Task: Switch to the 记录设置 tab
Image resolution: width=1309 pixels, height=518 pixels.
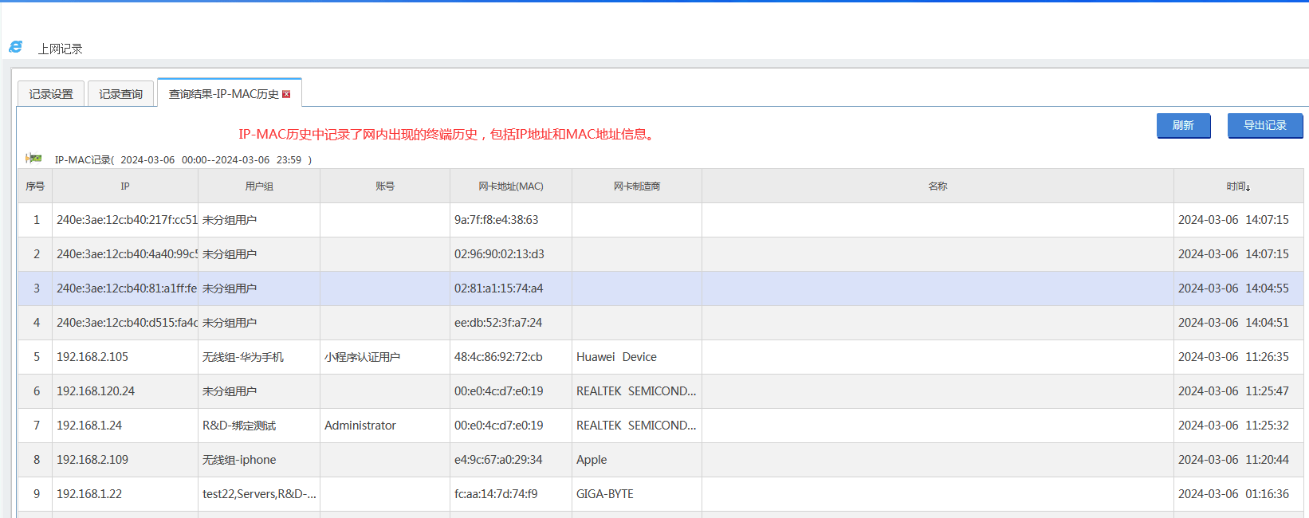Action: point(51,94)
